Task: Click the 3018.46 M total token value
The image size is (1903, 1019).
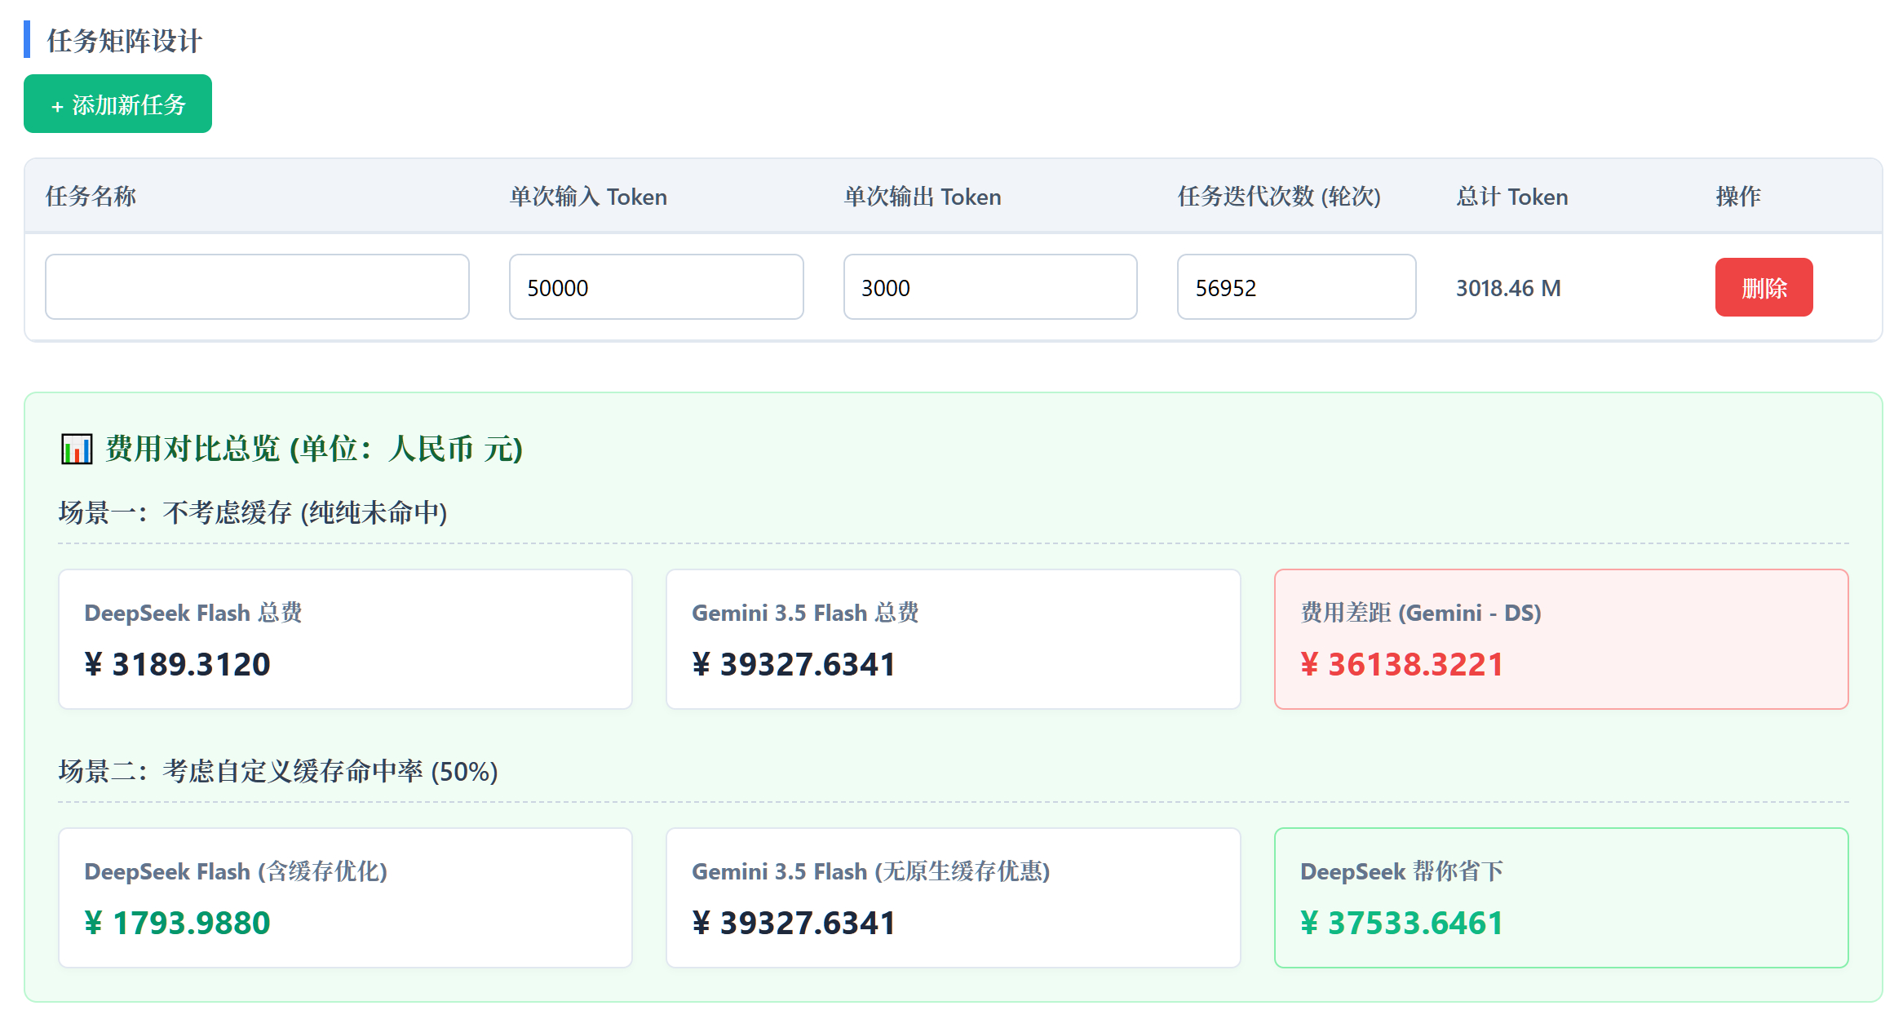Action: (1508, 288)
